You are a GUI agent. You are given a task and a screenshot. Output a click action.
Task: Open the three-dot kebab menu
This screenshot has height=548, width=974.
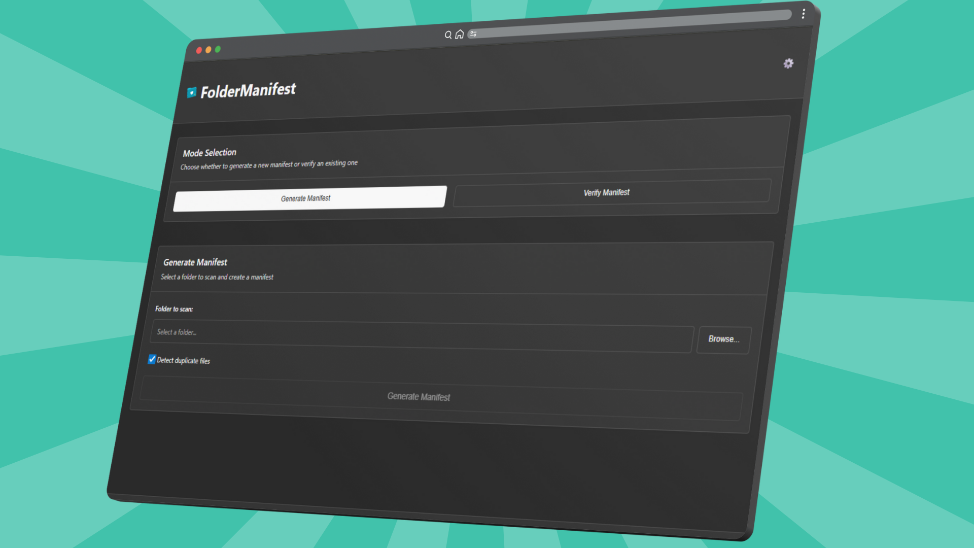(803, 14)
